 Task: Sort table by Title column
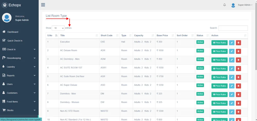(x=79, y=36)
